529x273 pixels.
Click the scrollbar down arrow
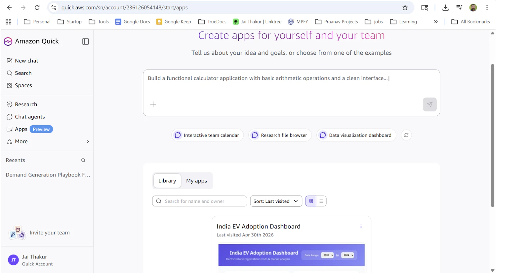493,270
